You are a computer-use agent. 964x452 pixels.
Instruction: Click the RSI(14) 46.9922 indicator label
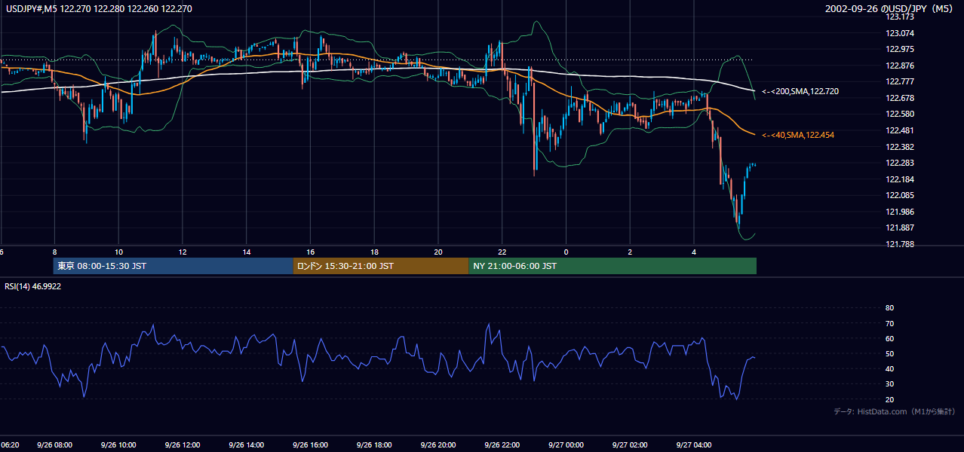32,286
